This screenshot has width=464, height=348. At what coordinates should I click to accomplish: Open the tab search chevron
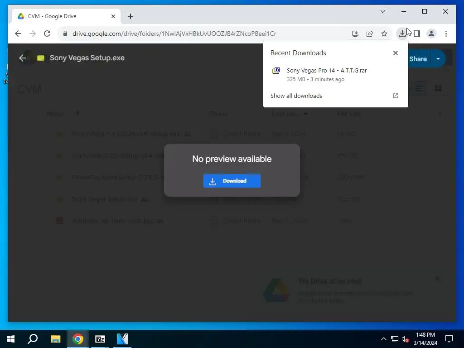pos(383,11)
